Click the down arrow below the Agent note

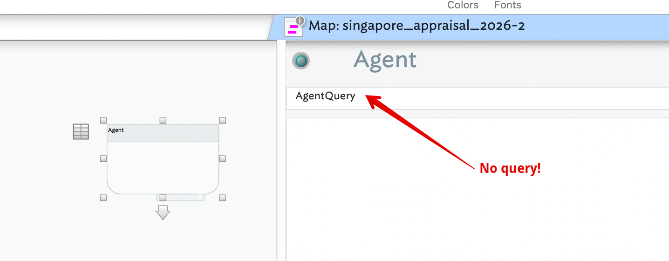click(x=163, y=212)
